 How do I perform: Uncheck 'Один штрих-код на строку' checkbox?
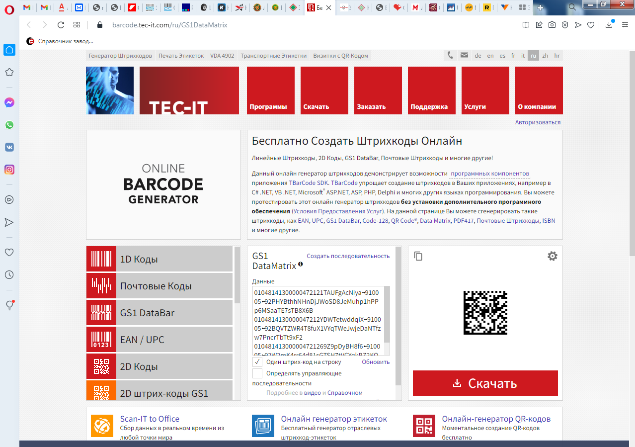point(257,361)
